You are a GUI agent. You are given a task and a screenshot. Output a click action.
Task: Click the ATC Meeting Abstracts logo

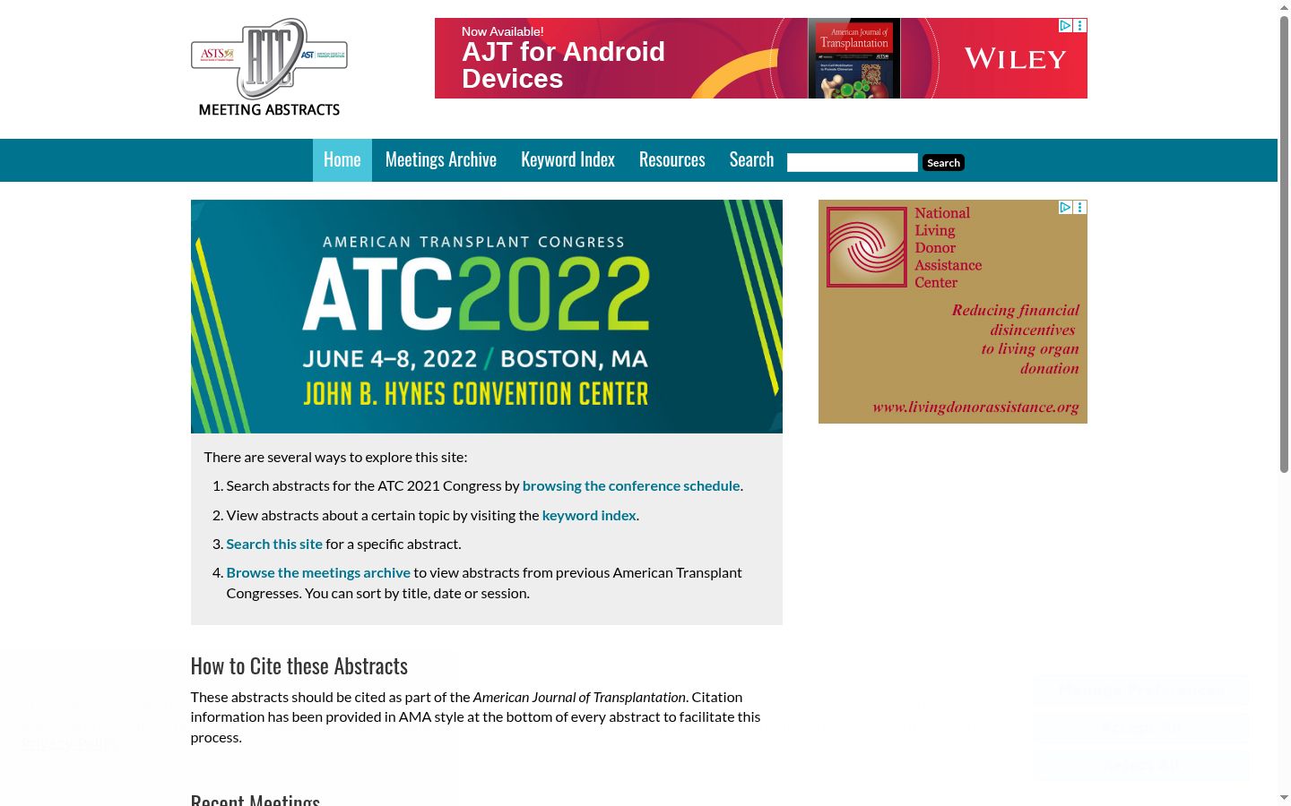(269, 68)
